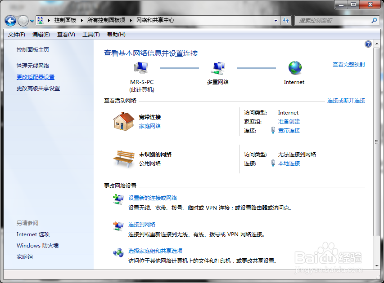Screen dimensions: 384x283
Task: Click the 设置新的连接或网络 icon
Action: tap(118, 199)
